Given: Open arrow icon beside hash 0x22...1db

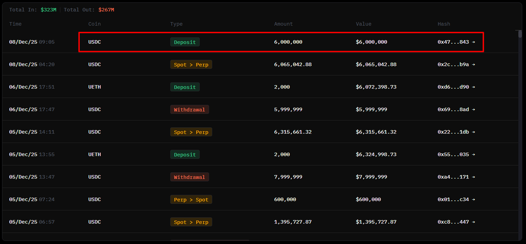Looking at the screenshot, I should pyautogui.click(x=473, y=132).
